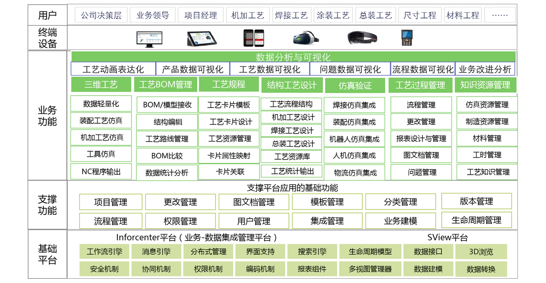
Task: Click the 生命周期管理 box
Action: pyautogui.click(x=476, y=220)
